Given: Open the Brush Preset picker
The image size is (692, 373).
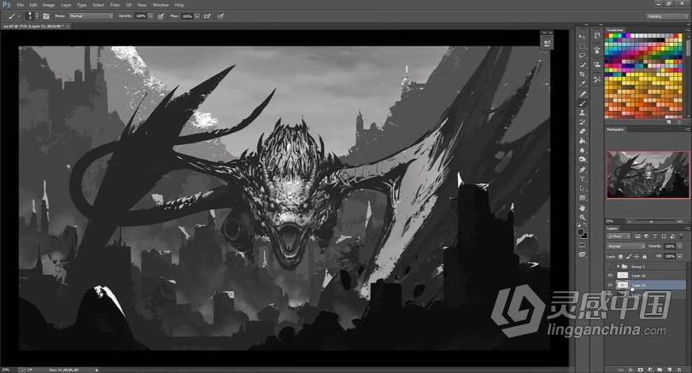Looking at the screenshot, I should (x=30, y=16).
